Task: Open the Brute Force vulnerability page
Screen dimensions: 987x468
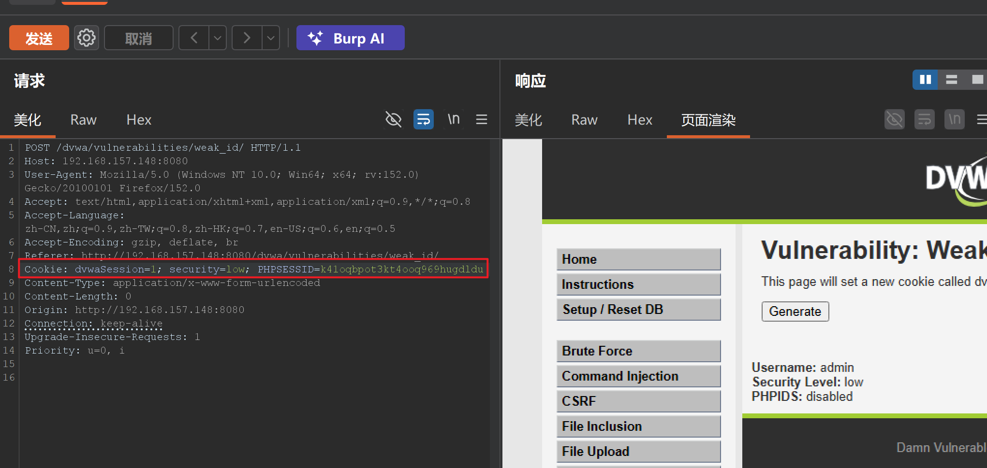Action: (x=638, y=351)
